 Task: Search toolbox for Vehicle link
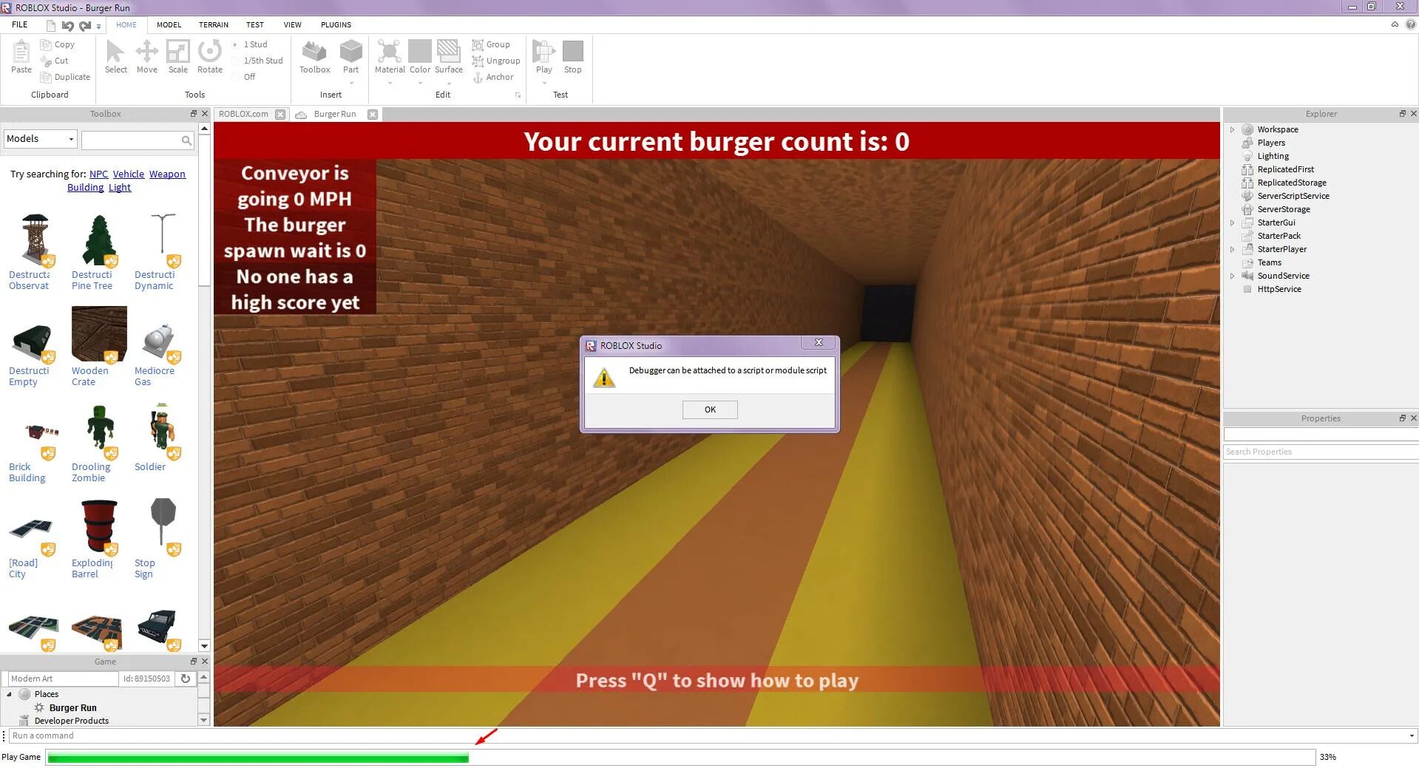pos(129,174)
